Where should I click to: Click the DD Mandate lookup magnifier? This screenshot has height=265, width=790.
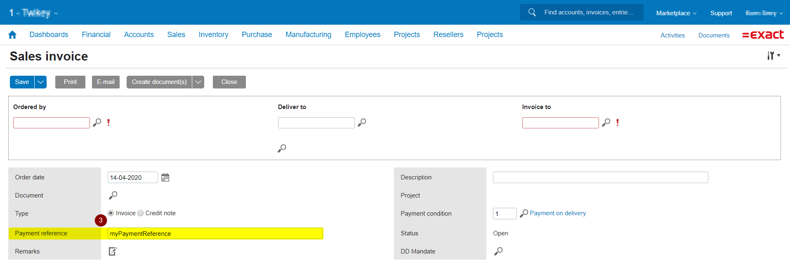498,251
